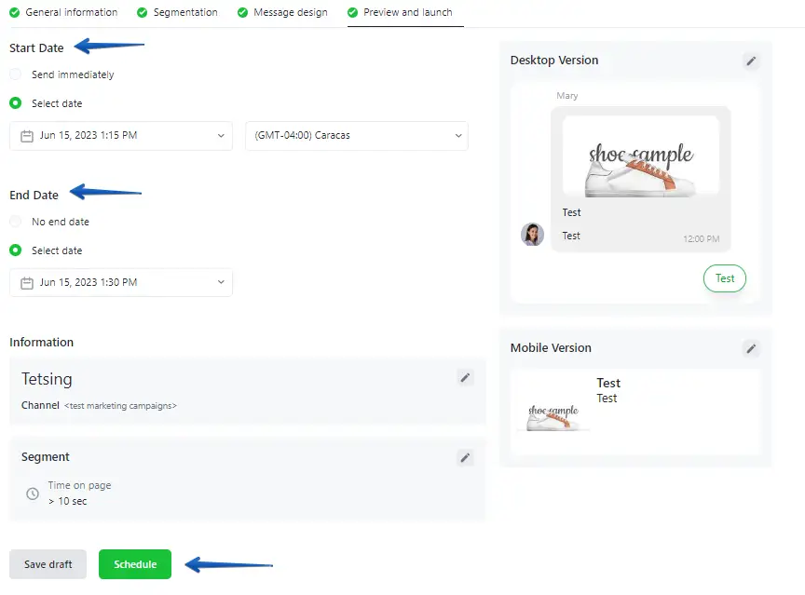The height and width of the screenshot is (595, 805).
Task: Edit the Mobile Version preview with pencil icon
Action: click(x=751, y=349)
